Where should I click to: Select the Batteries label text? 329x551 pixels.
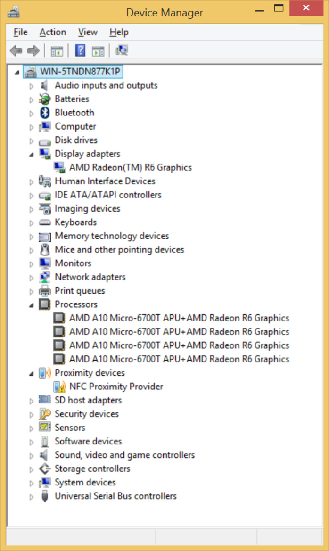72,99
